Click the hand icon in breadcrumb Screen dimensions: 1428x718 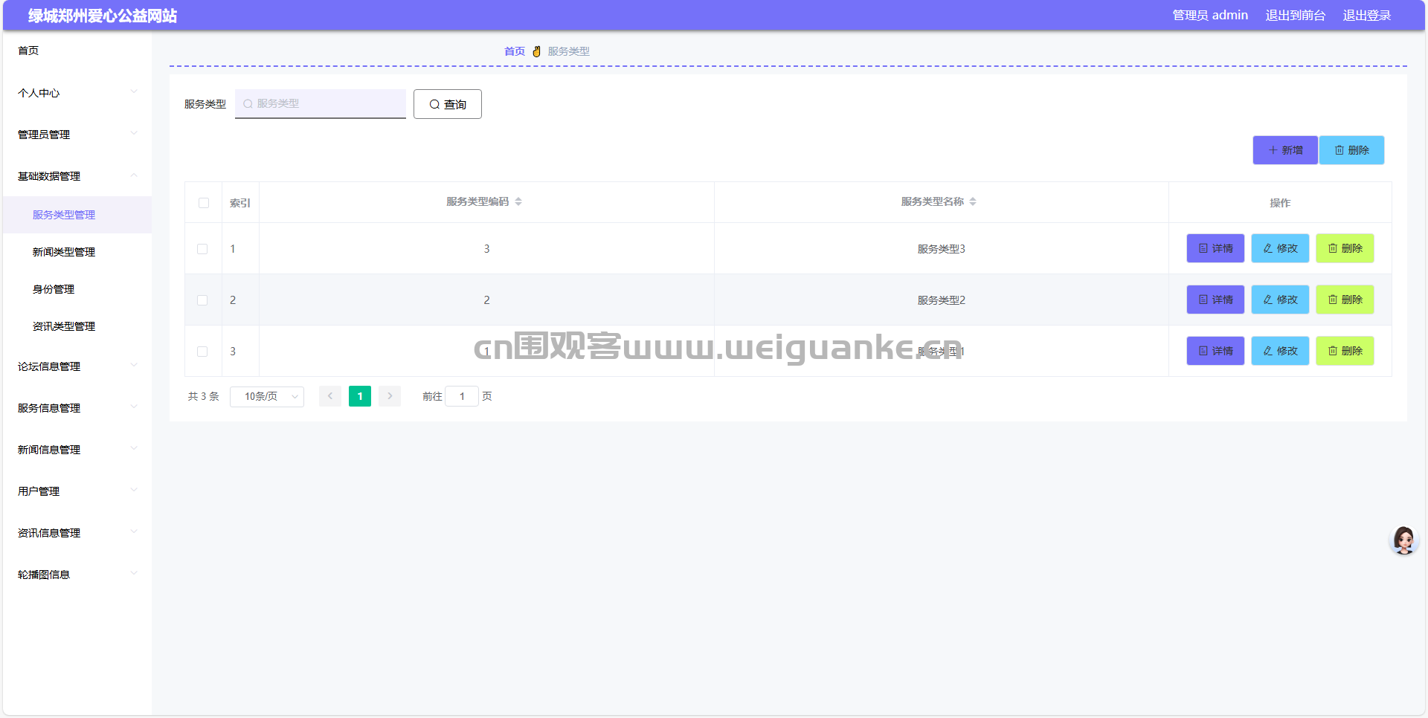[x=536, y=51]
